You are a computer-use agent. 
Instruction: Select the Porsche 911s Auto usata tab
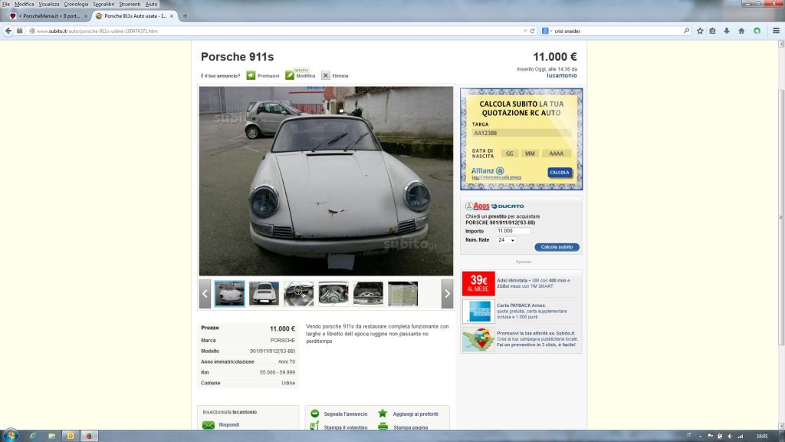134,16
